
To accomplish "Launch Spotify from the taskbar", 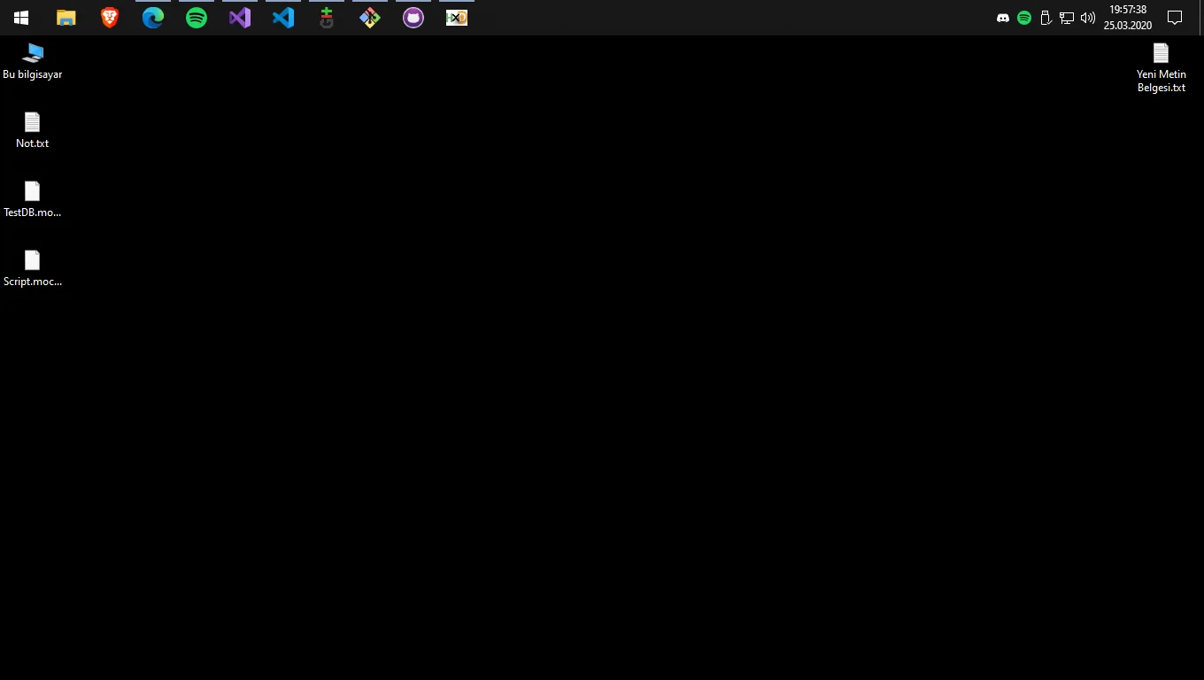I will (x=196, y=17).
